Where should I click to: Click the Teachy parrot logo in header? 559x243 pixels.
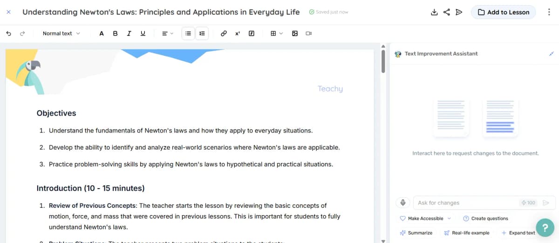point(30,78)
